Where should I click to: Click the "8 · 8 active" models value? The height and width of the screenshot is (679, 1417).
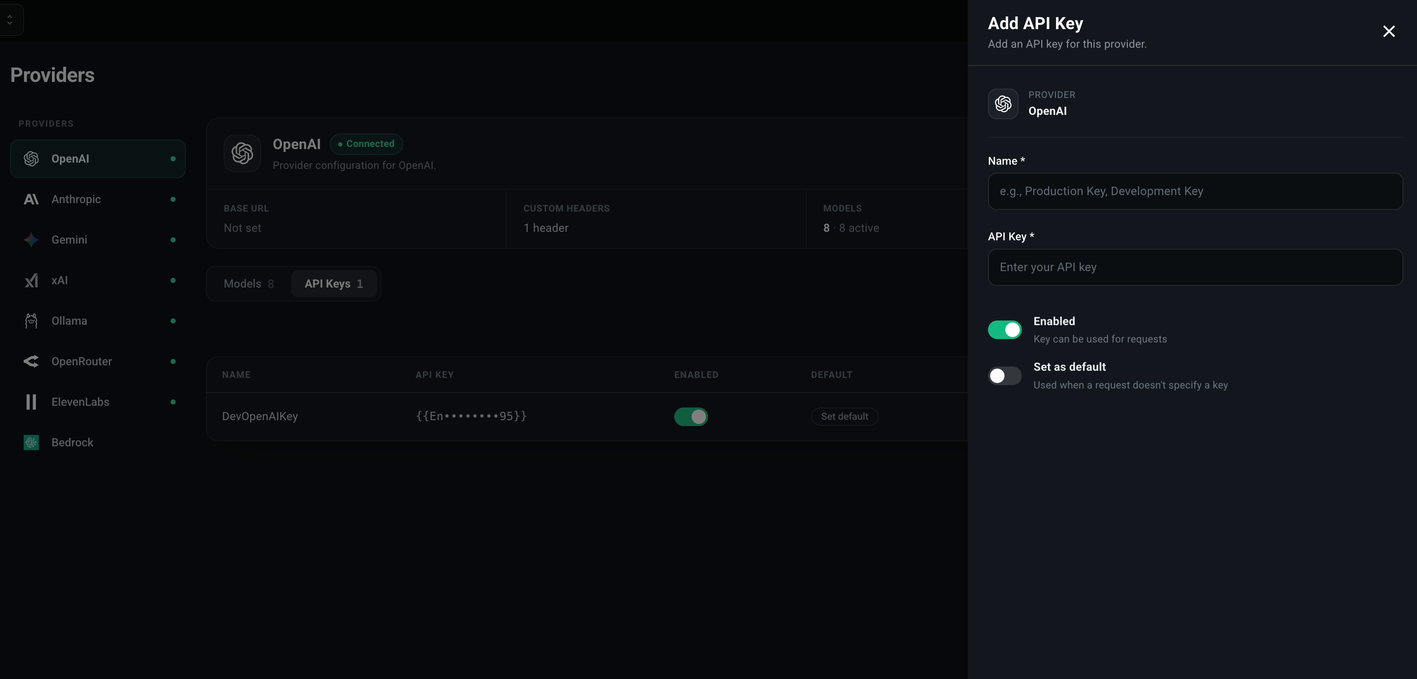click(x=851, y=228)
